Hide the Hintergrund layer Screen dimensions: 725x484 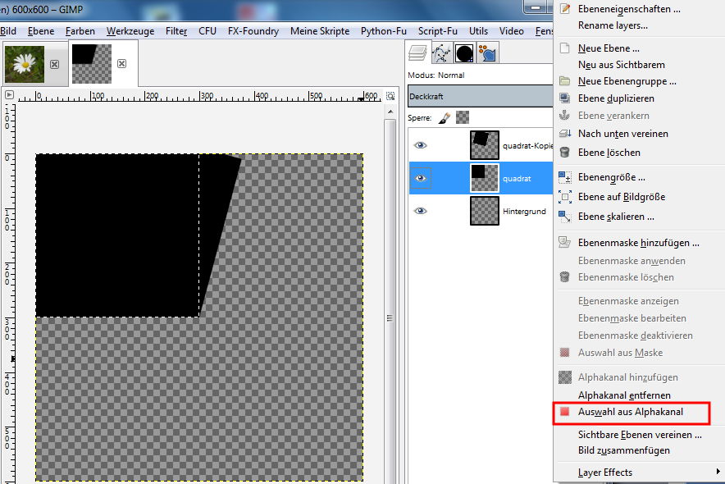tap(421, 211)
